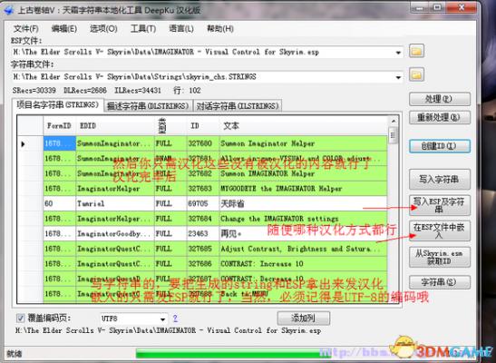Select cell 'CONTRAST: Increase 10'

[303, 263]
